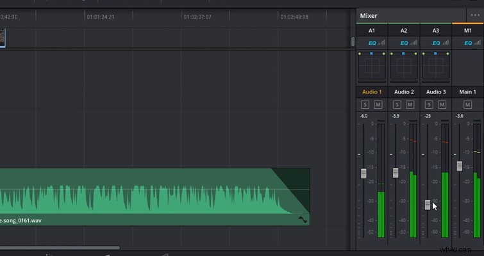The height and width of the screenshot is (256, 484).
Task: Click the -6.0 level value on Audio 1
Action: click(x=363, y=116)
